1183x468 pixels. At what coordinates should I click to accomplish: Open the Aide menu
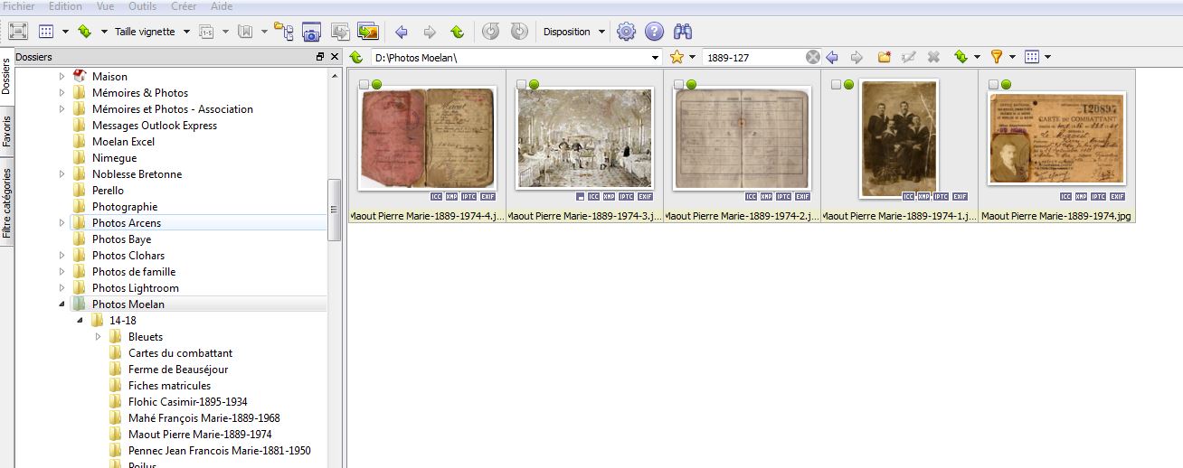[x=222, y=6]
